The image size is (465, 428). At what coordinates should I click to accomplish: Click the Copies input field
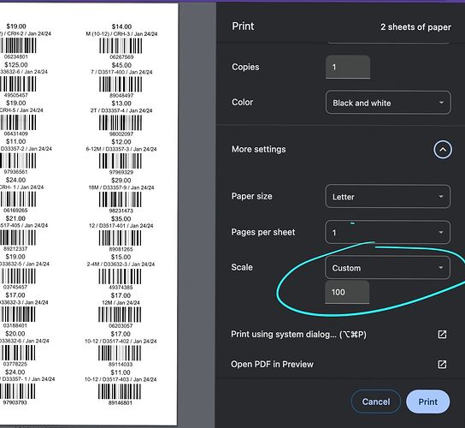pyautogui.click(x=348, y=67)
